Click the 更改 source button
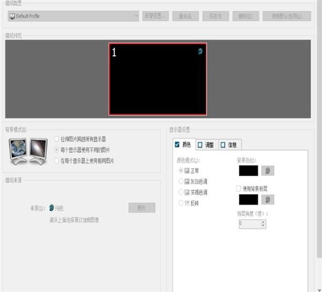This screenshot has height=292, width=322. coord(142,208)
